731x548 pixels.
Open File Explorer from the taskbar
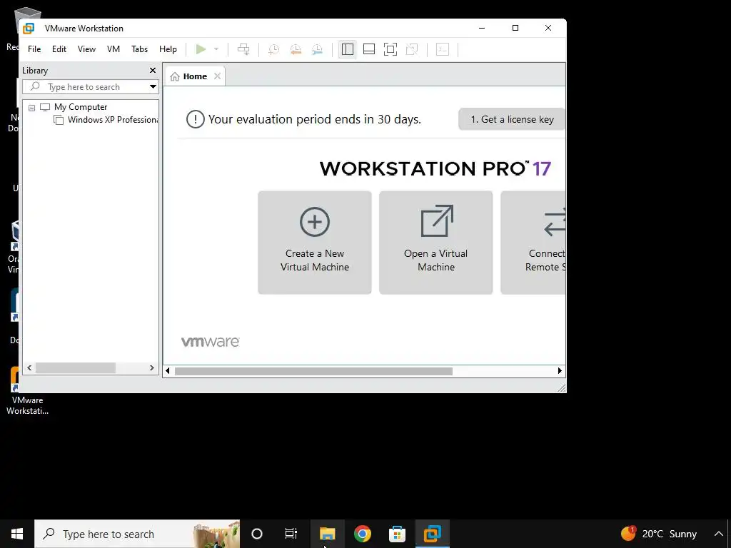pyautogui.click(x=327, y=534)
